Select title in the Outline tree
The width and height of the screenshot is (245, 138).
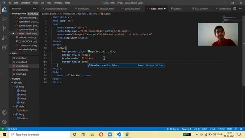click(x=22, y=102)
